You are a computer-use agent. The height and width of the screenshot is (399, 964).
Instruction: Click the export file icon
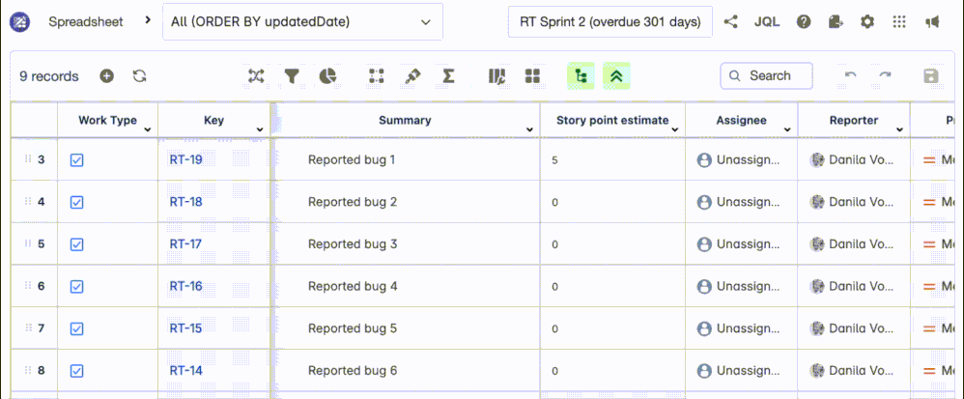click(x=836, y=22)
